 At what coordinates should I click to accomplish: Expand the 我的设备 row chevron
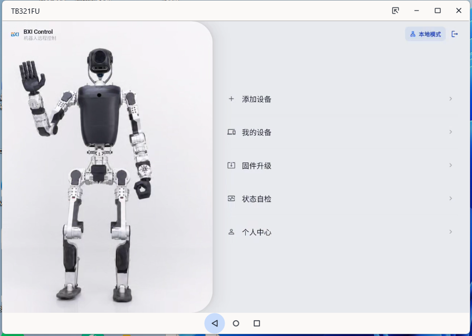(x=450, y=132)
